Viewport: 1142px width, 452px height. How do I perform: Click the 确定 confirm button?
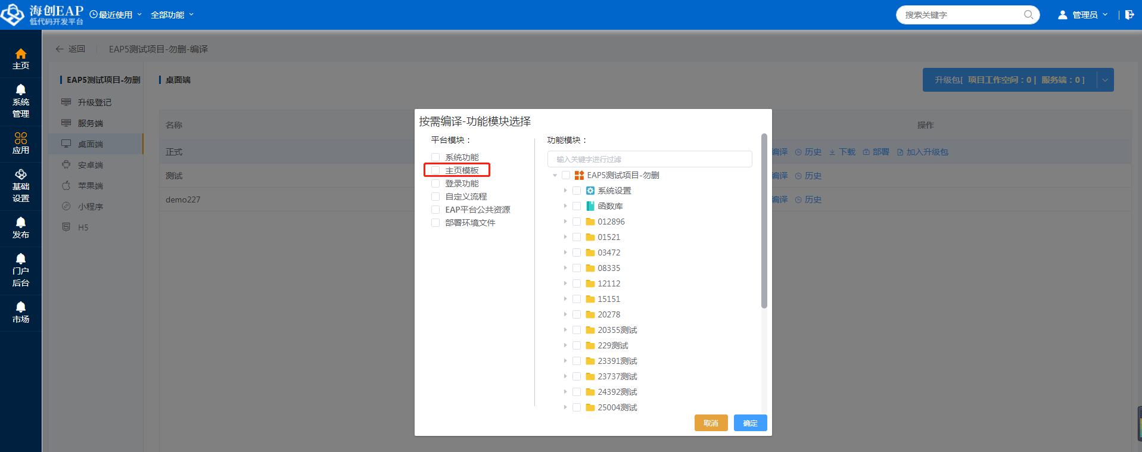point(750,423)
